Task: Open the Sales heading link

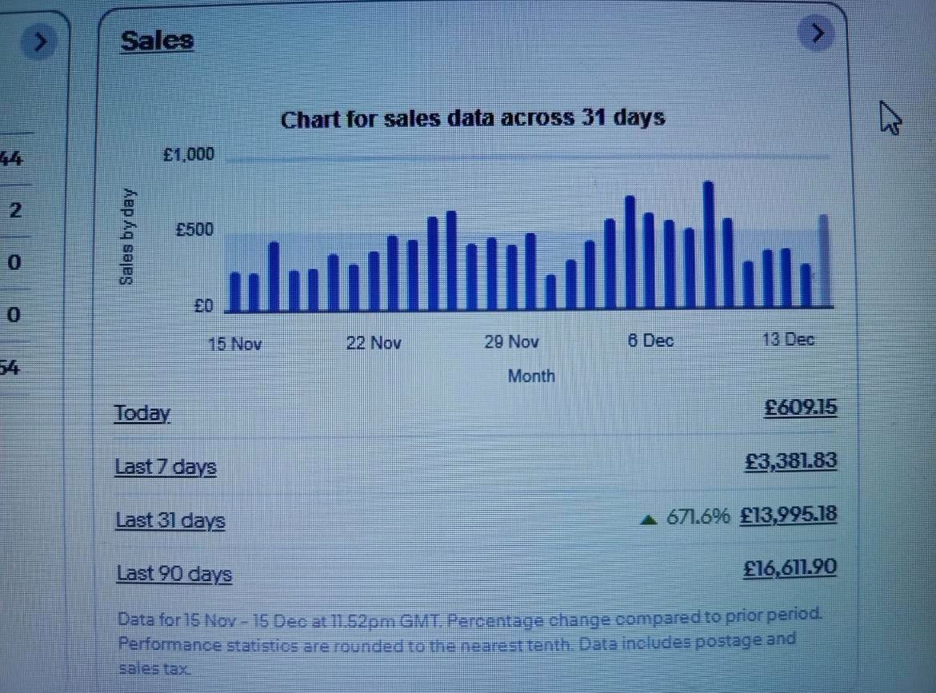Action: [157, 40]
